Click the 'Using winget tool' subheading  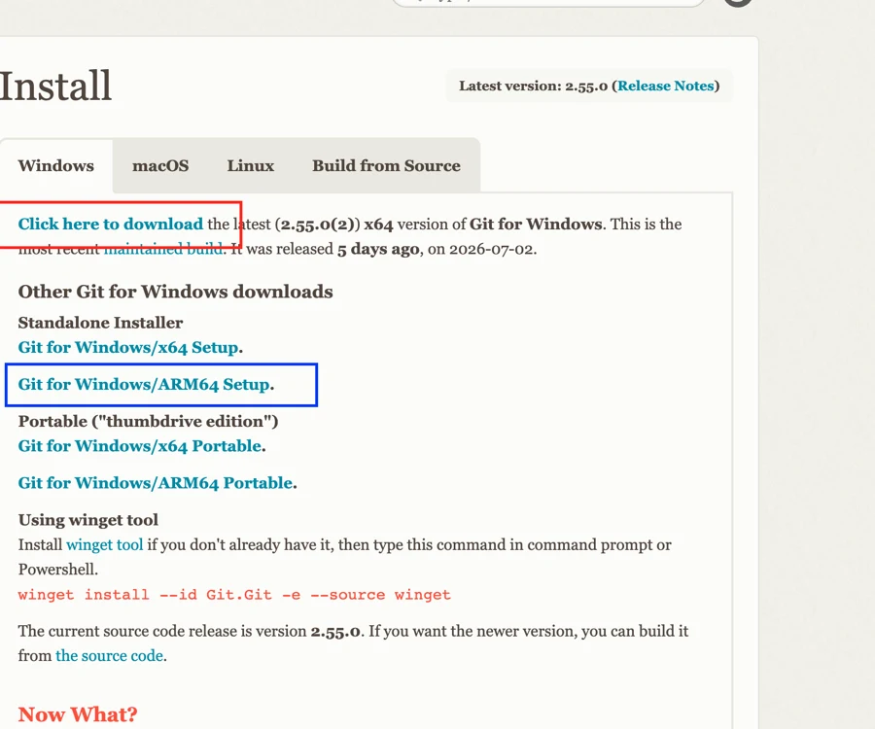click(x=88, y=520)
